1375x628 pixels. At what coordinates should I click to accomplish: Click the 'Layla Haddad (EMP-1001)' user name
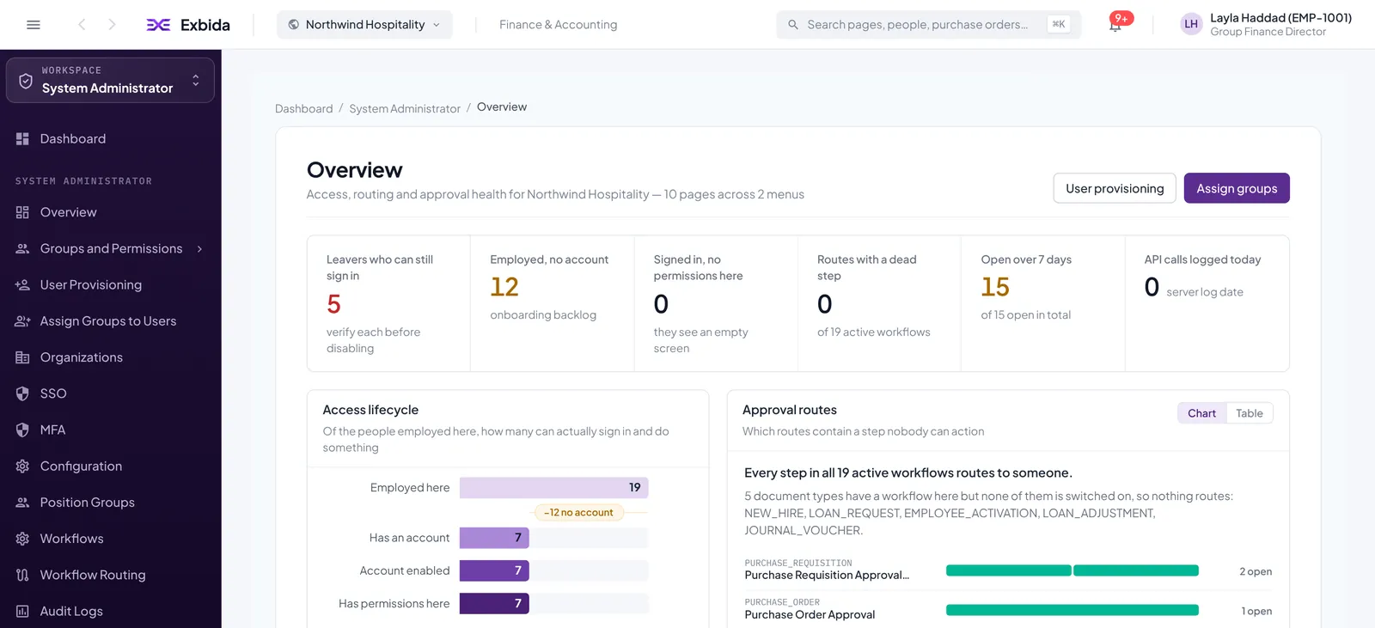tap(1280, 18)
